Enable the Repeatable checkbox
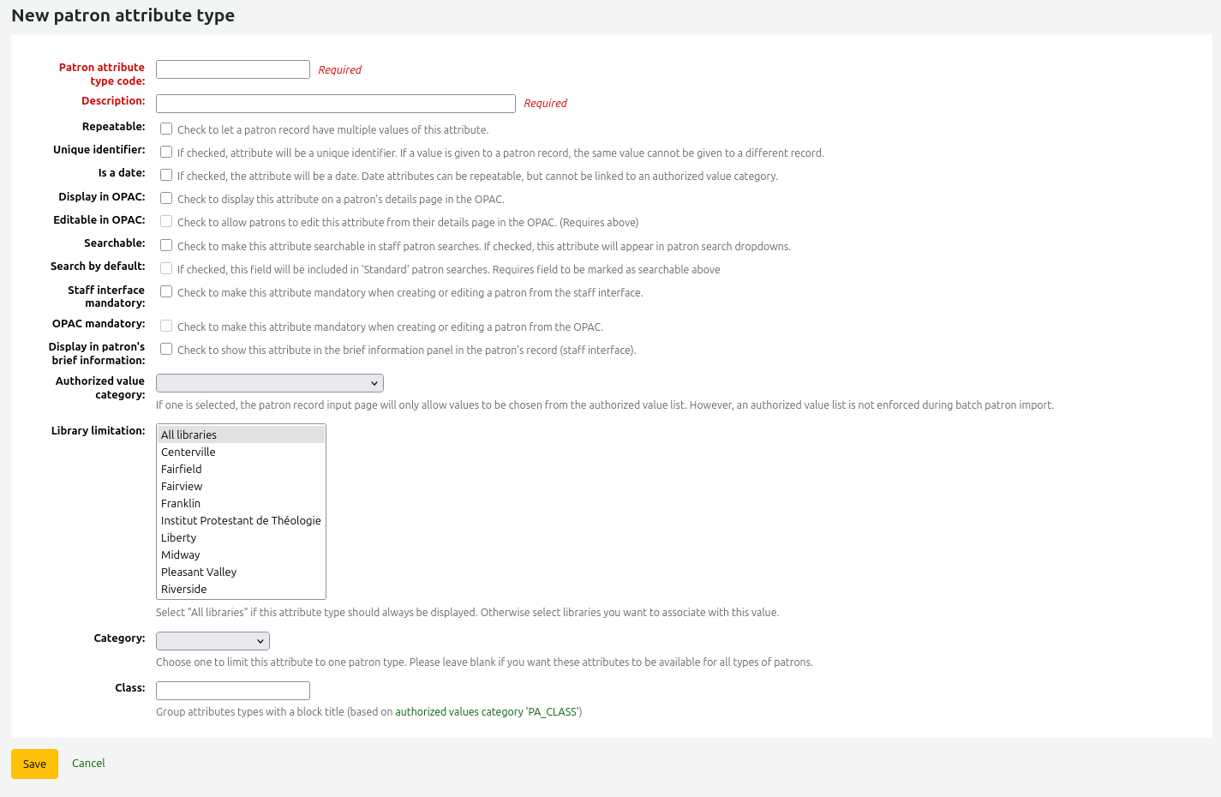The height and width of the screenshot is (797, 1221). [166, 129]
